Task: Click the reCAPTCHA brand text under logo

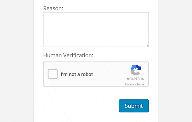Action: tap(136, 79)
